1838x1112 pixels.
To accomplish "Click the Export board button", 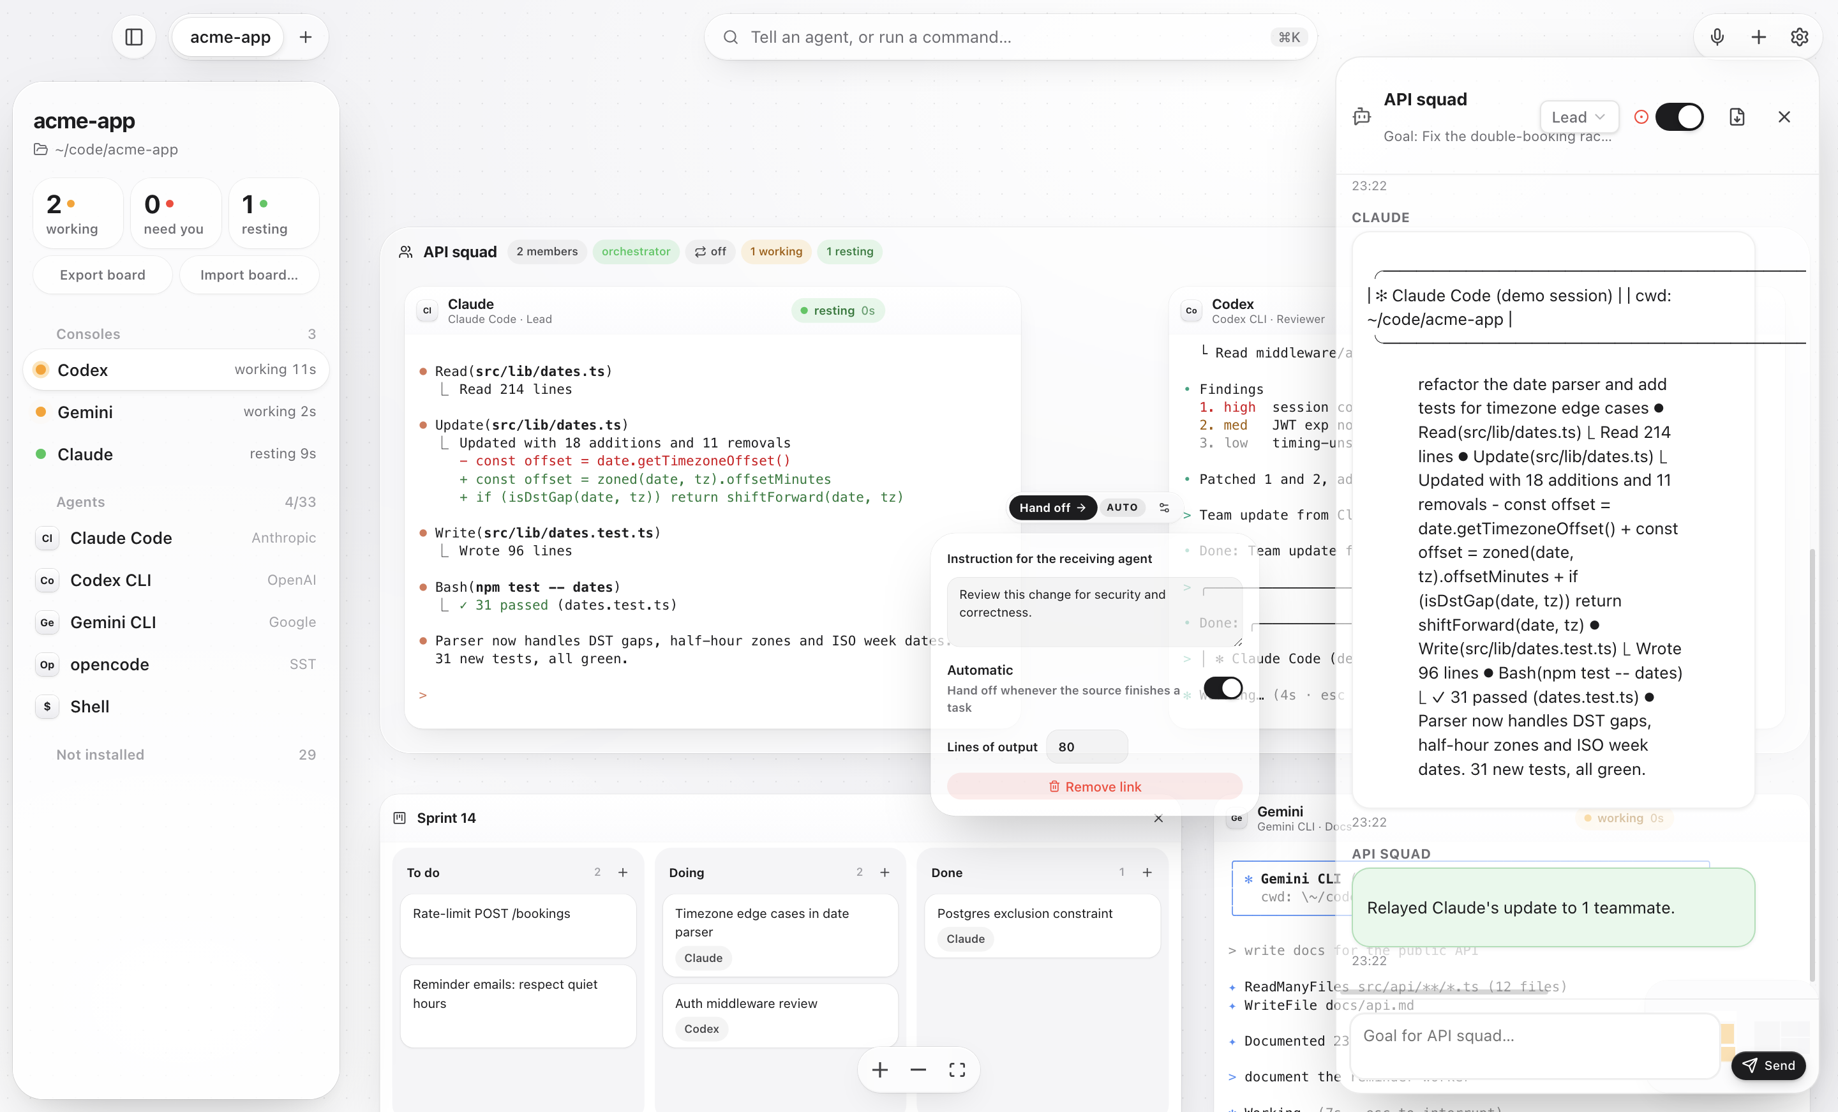I will [102, 274].
